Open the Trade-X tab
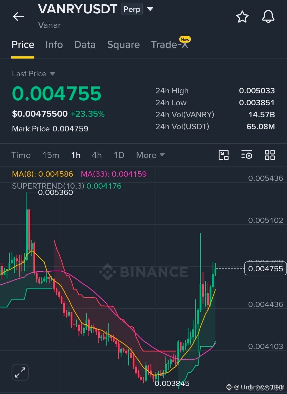The width and height of the screenshot is (287, 394). [170, 45]
